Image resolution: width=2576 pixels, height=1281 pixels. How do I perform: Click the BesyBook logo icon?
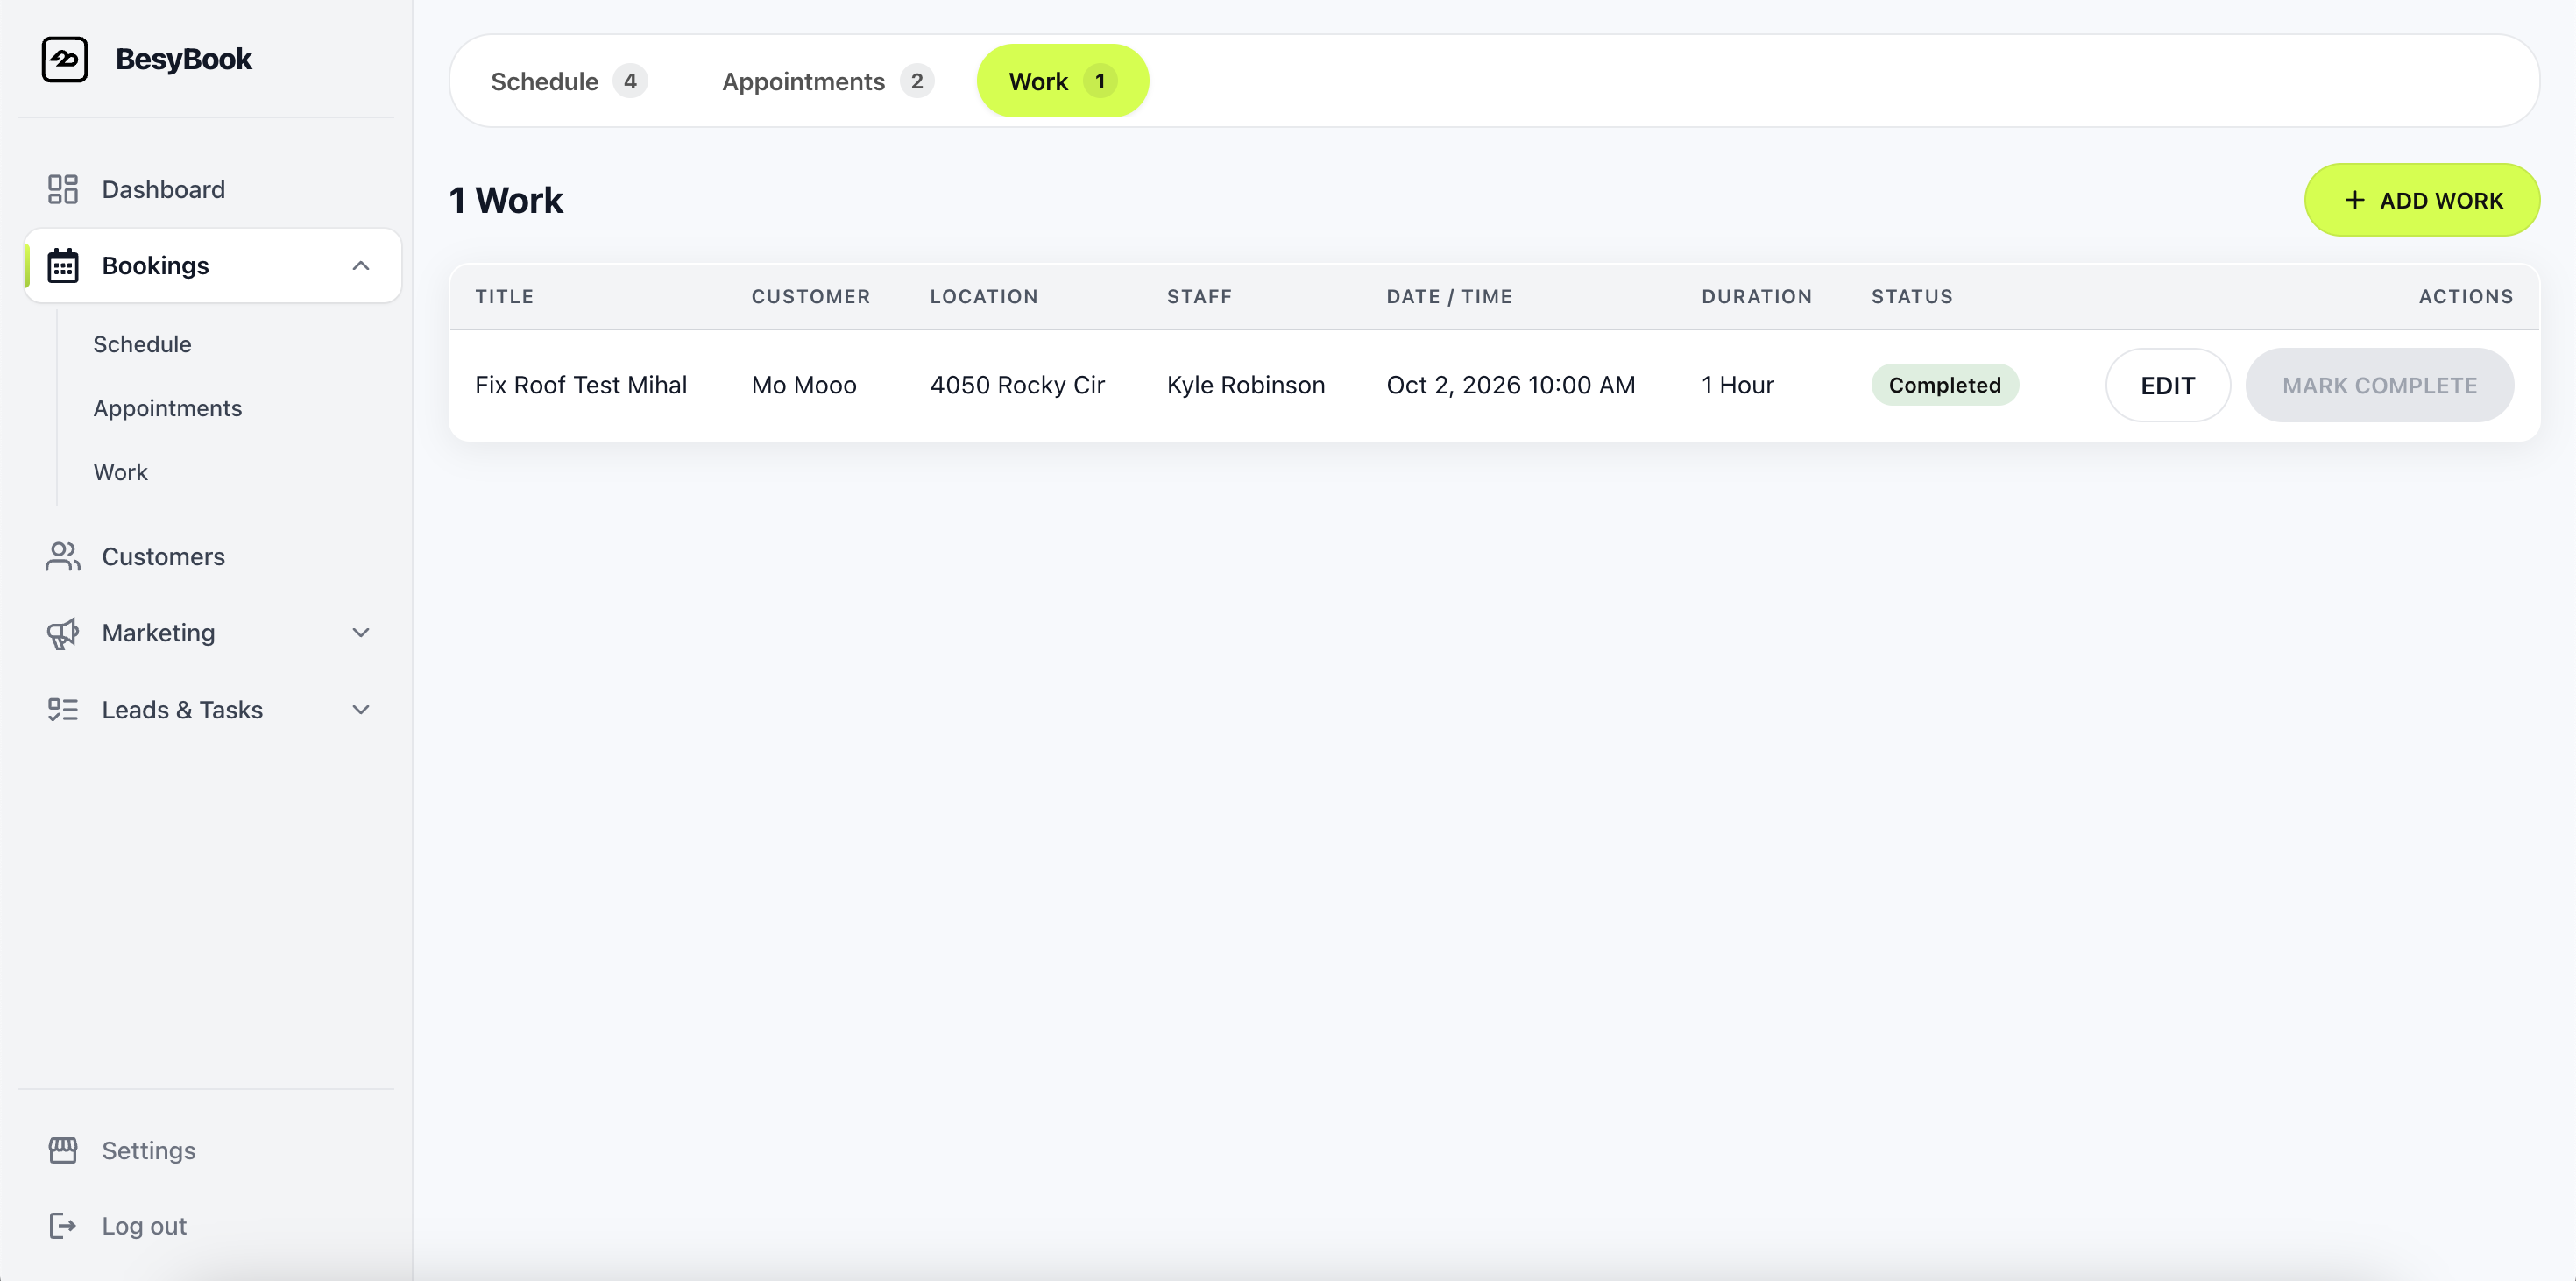pyautogui.click(x=64, y=59)
